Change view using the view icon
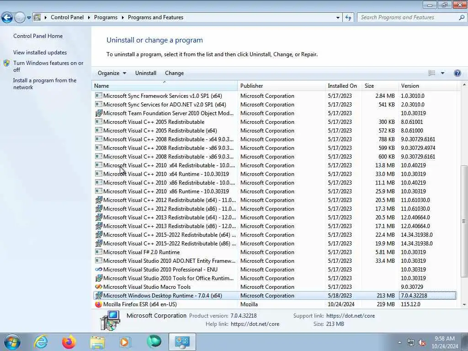 click(x=431, y=73)
